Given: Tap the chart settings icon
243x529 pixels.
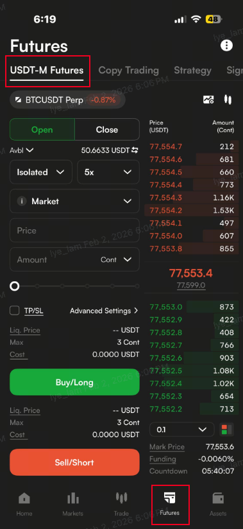Looking at the screenshot, I should click(208, 100).
